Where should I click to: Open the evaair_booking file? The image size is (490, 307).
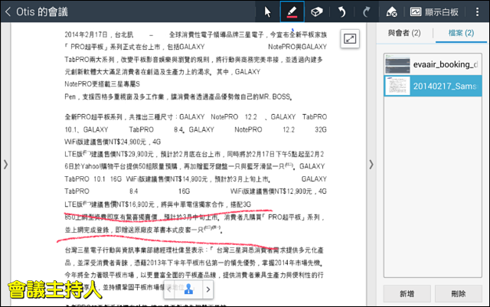tap(433, 64)
